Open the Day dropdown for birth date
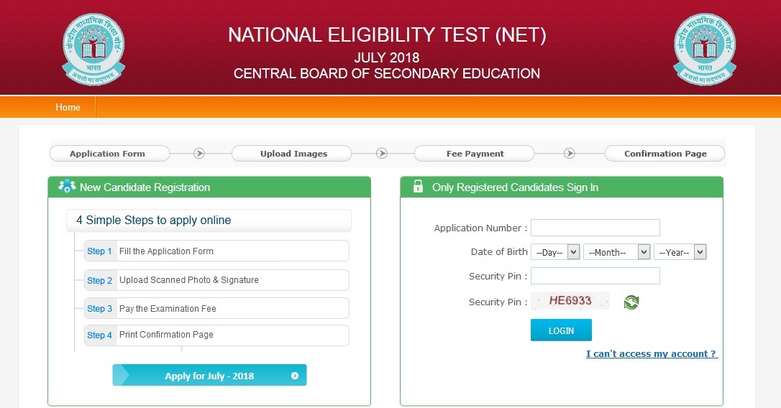 pyautogui.click(x=555, y=251)
